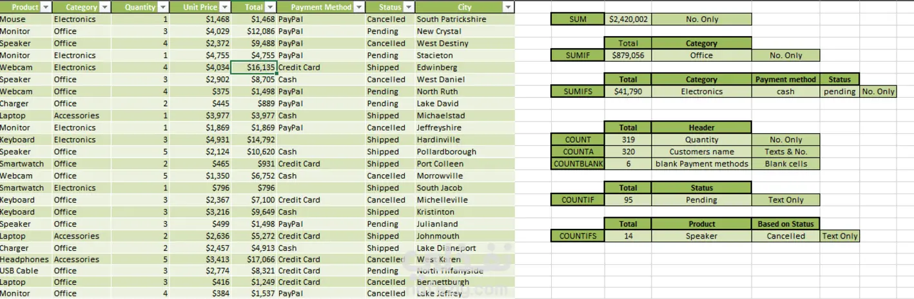This screenshot has width=914, height=299.
Task: Select the SUM result cell showing $2,420,002
Action: (628, 19)
